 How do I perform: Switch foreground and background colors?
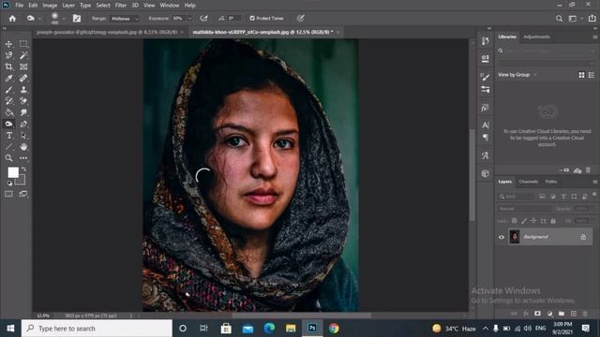[x=24, y=168]
